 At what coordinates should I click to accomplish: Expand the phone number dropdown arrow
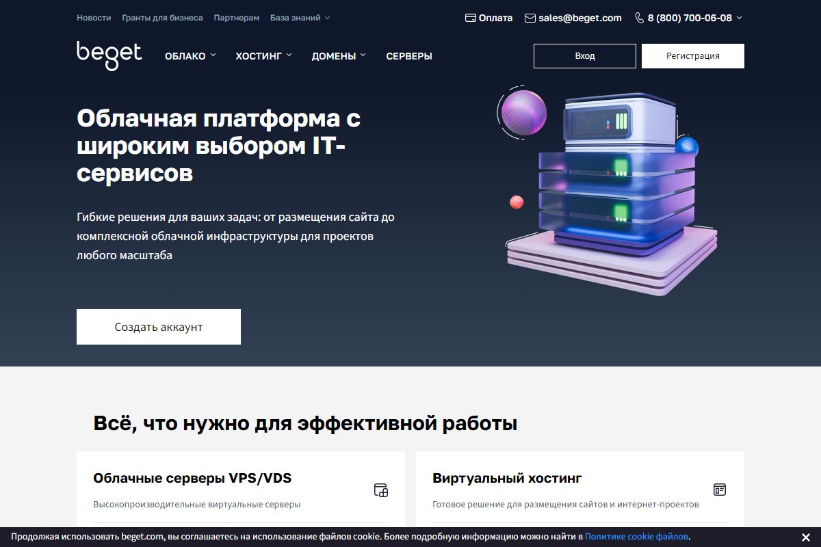[739, 18]
